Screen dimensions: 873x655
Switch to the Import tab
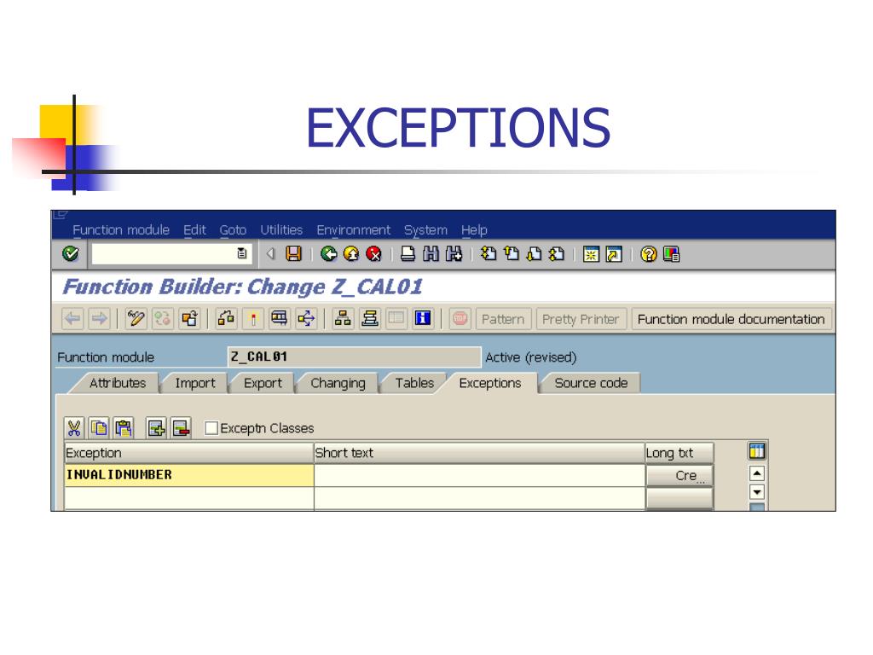[x=195, y=383]
